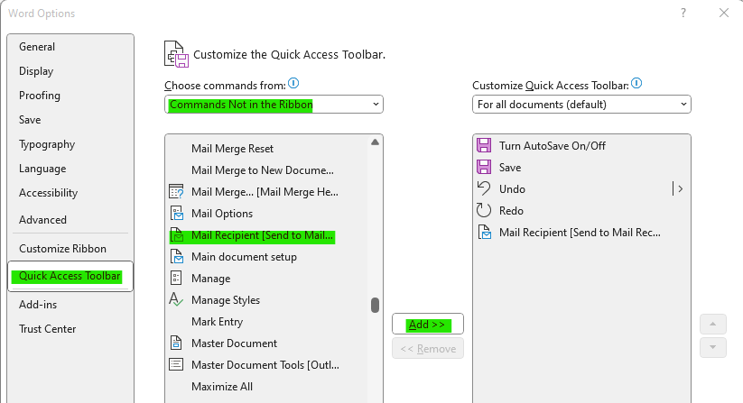Screen dimensions: 743x403
Task: Click the Master Document Tools outline icon
Action: pyautogui.click(x=176, y=365)
